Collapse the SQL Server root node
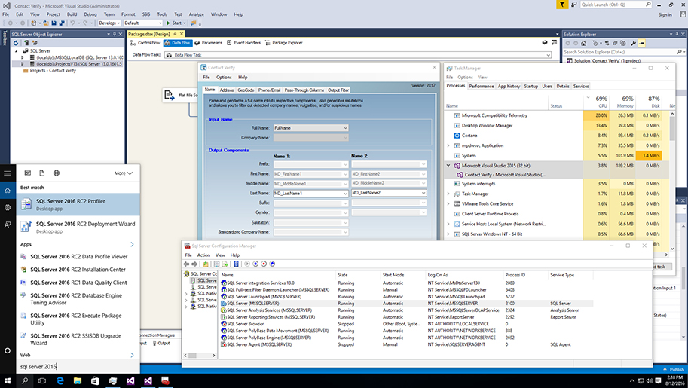Viewport: 688px width, 388px height. pyautogui.click(x=17, y=51)
